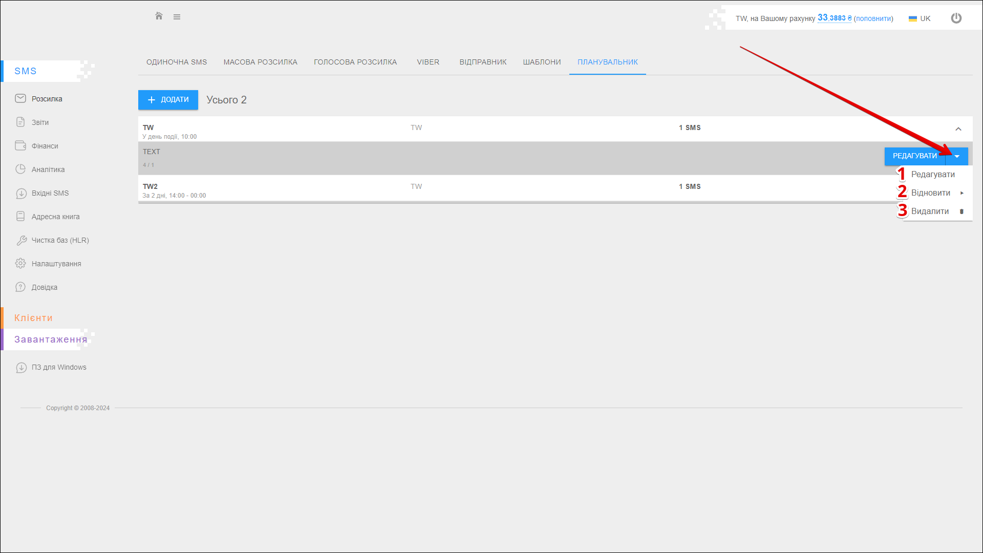Open Фінанси wallet sidebar item
983x553 pixels.
click(45, 146)
